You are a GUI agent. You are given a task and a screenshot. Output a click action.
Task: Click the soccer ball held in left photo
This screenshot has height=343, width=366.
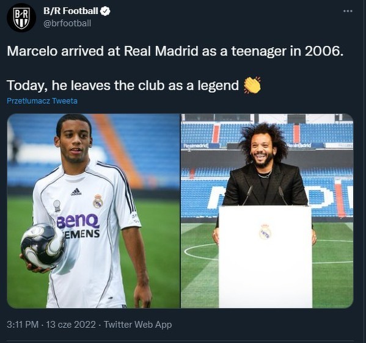point(43,246)
